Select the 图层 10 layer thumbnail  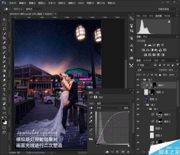pos(147,99)
